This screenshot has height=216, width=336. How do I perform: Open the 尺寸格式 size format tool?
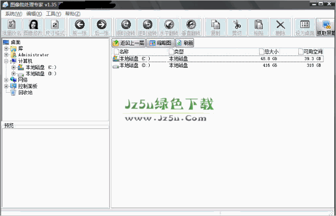[55, 27]
